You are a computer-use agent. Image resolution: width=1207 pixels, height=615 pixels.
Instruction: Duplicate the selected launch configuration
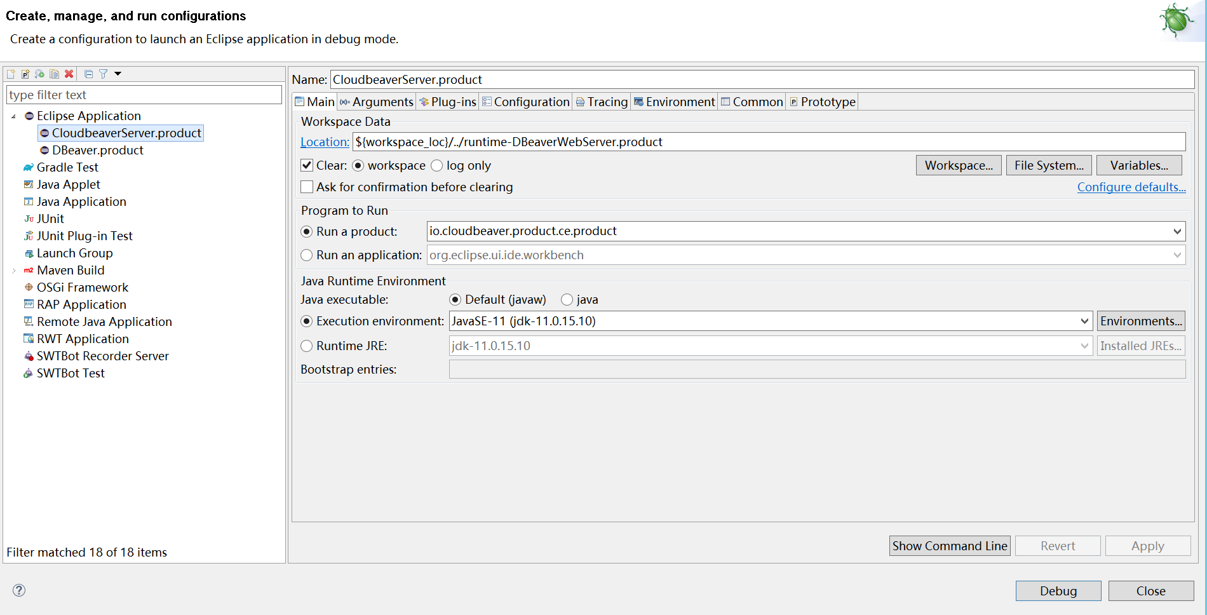54,74
